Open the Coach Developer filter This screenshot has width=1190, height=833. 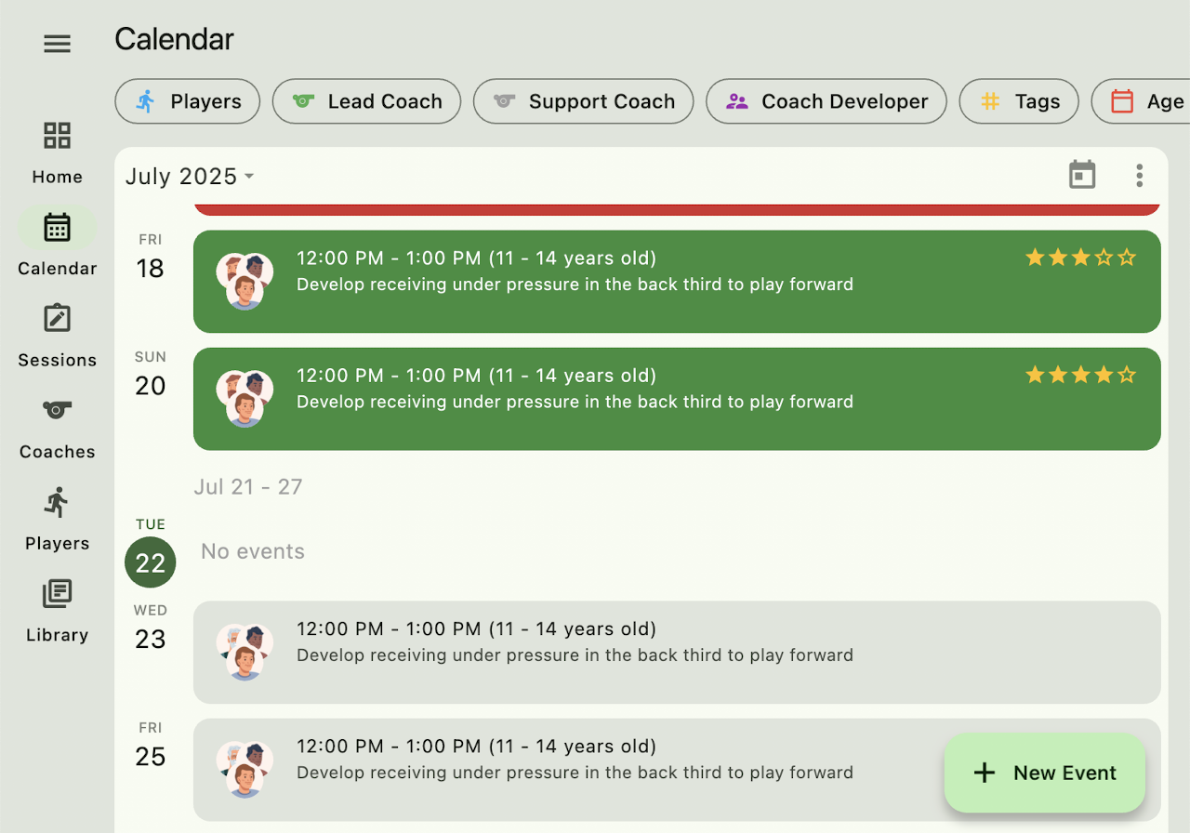pos(826,101)
